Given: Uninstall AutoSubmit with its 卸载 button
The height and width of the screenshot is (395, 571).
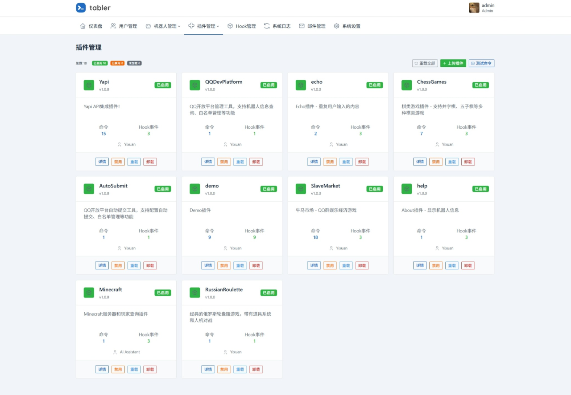Looking at the screenshot, I should click(x=150, y=265).
